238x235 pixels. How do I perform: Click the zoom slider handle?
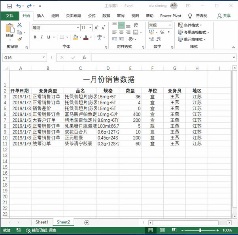pyautogui.click(x=200, y=230)
